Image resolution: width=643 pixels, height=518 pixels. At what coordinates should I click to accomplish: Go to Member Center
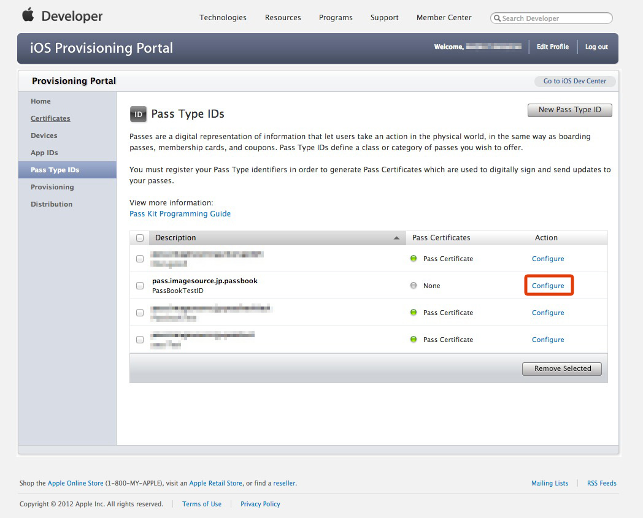444,18
